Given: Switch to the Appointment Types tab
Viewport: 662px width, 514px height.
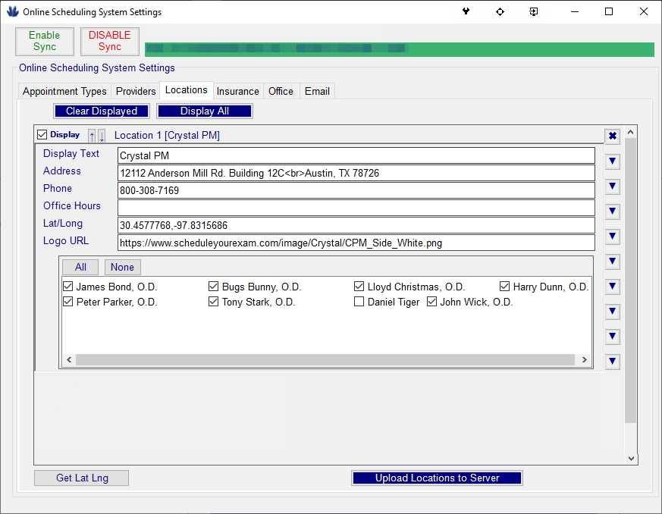Looking at the screenshot, I should click(x=64, y=91).
